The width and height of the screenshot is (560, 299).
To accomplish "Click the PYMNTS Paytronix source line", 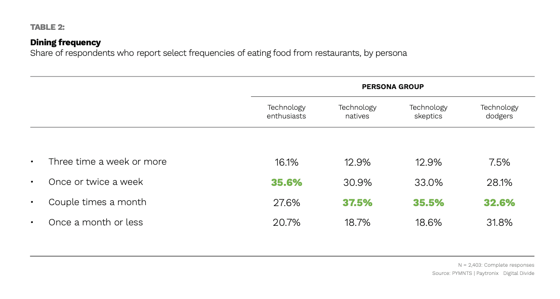I will click(483, 273).
